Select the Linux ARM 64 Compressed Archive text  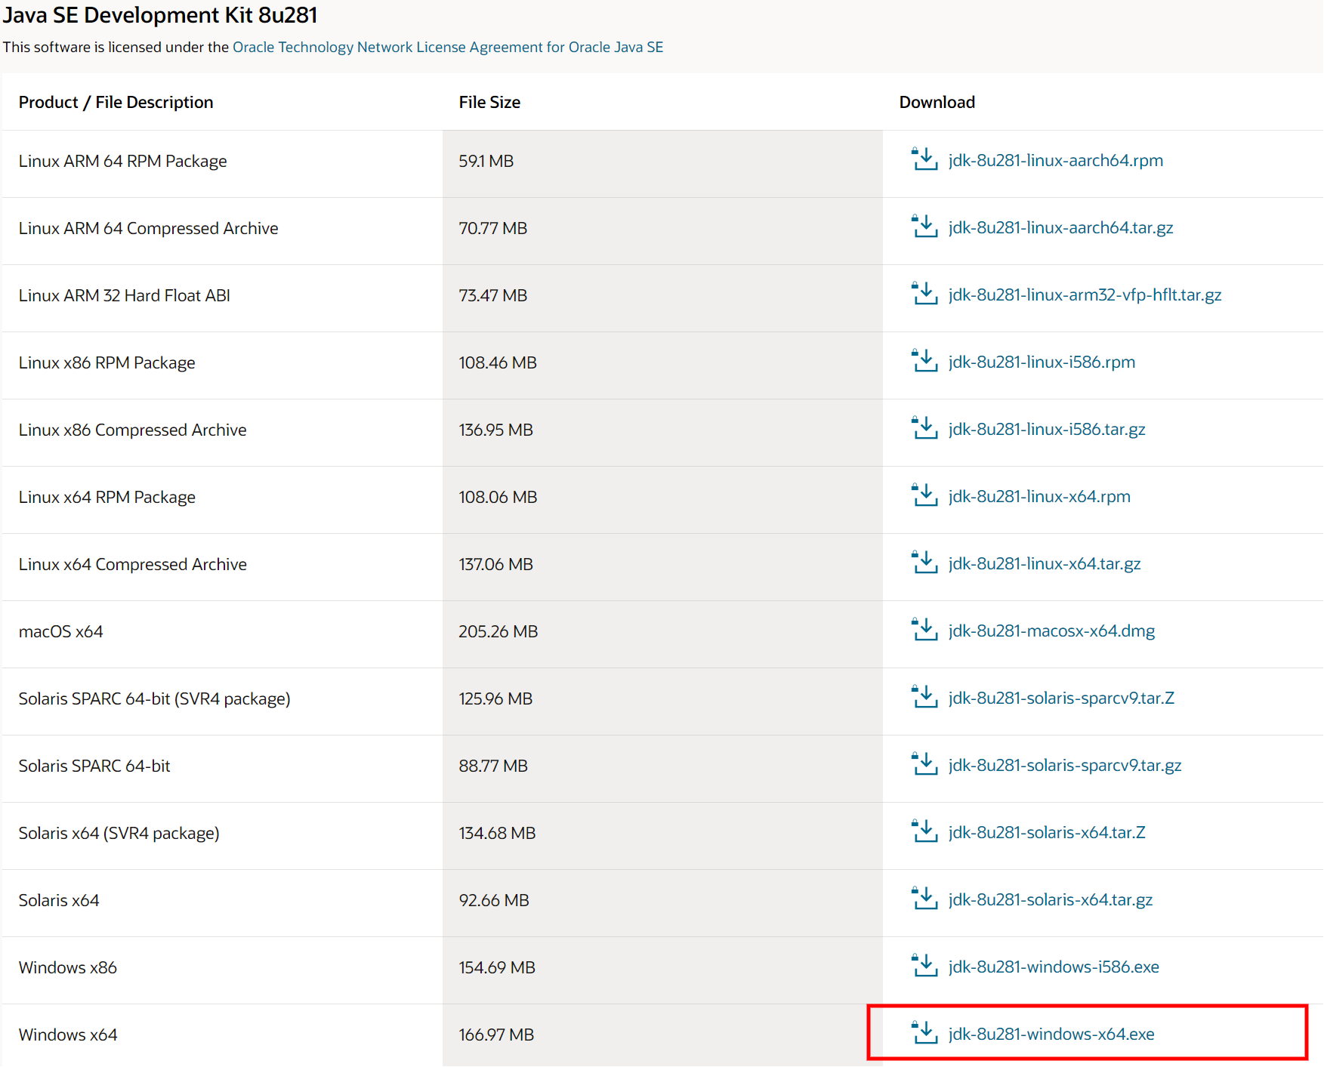[148, 228]
